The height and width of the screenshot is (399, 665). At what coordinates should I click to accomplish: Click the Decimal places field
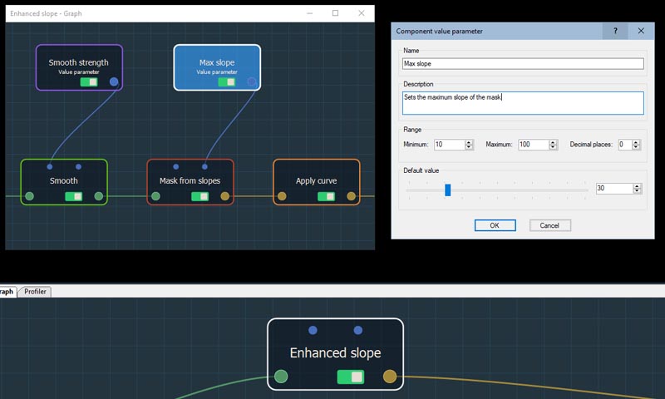point(625,145)
